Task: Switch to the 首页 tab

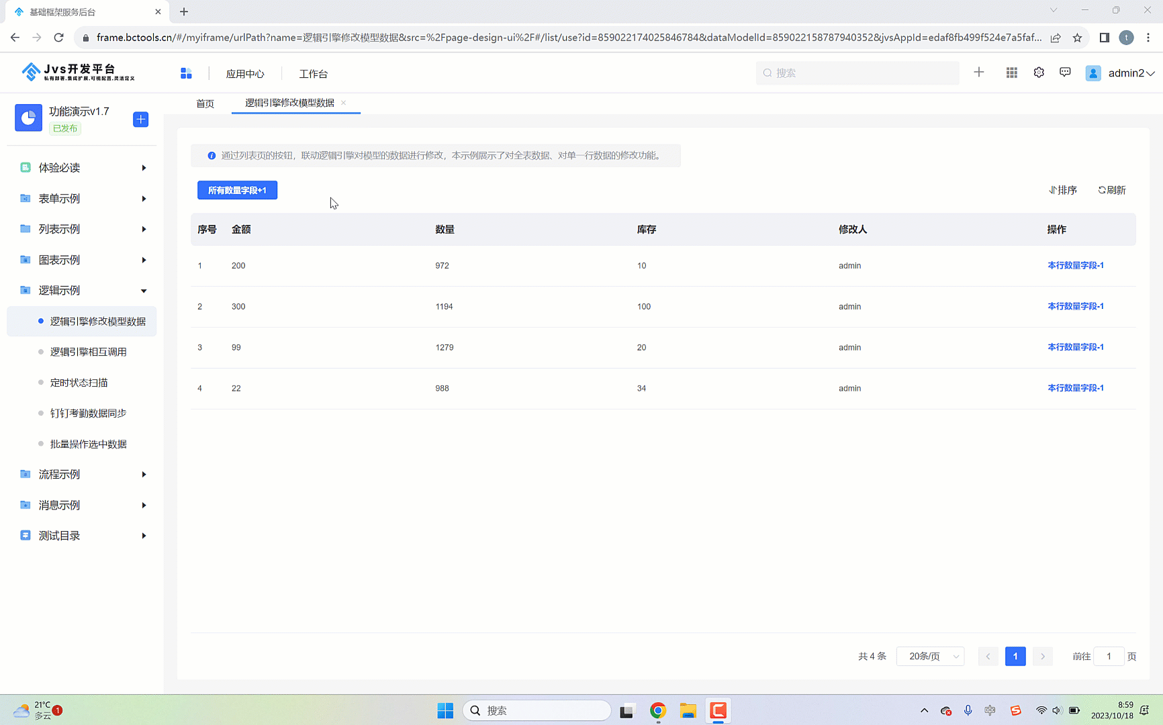Action: pos(205,103)
